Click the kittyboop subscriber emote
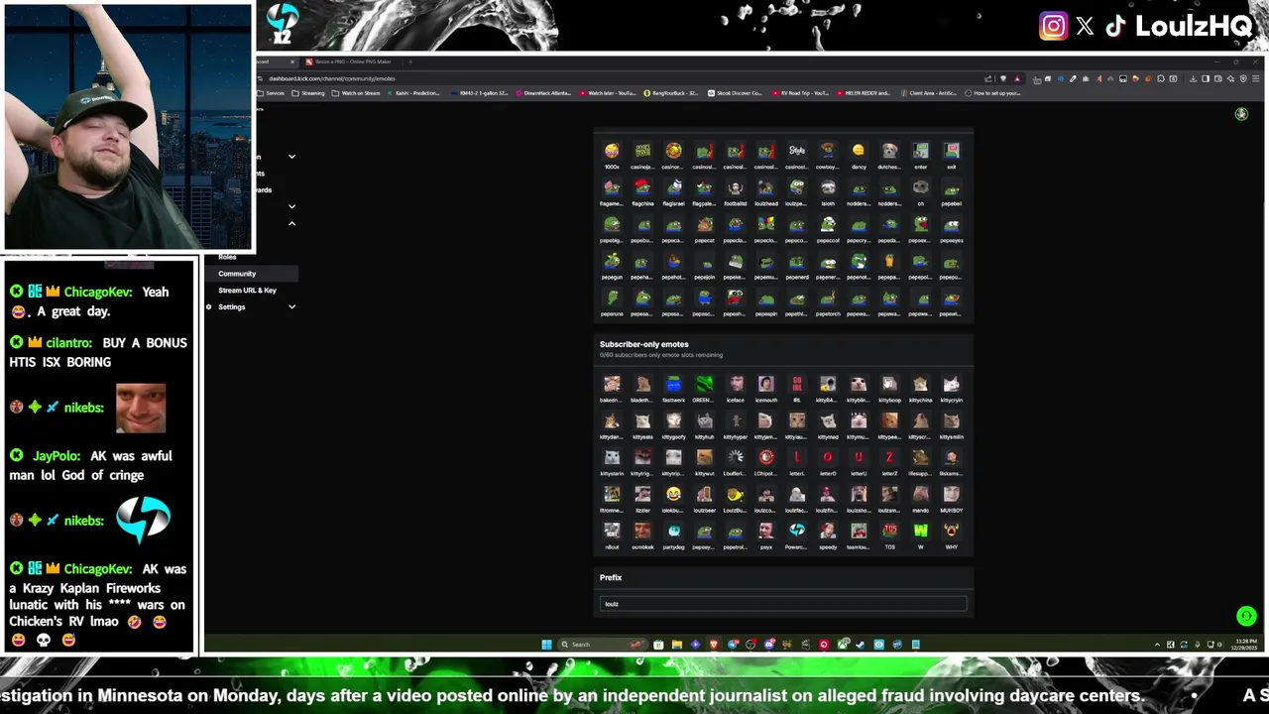Viewport: 1269px width, 714px height. [x=889, y=385]
